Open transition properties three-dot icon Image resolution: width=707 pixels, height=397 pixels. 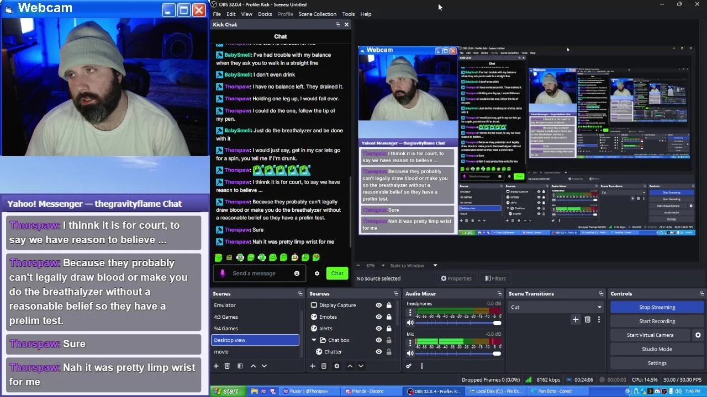[599, 319]
